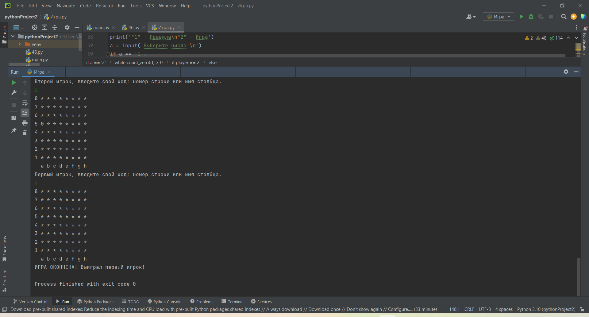This screenshot has height=317, width=589.
Task: Print console output via the printer icon
Action: coord(25,123)
